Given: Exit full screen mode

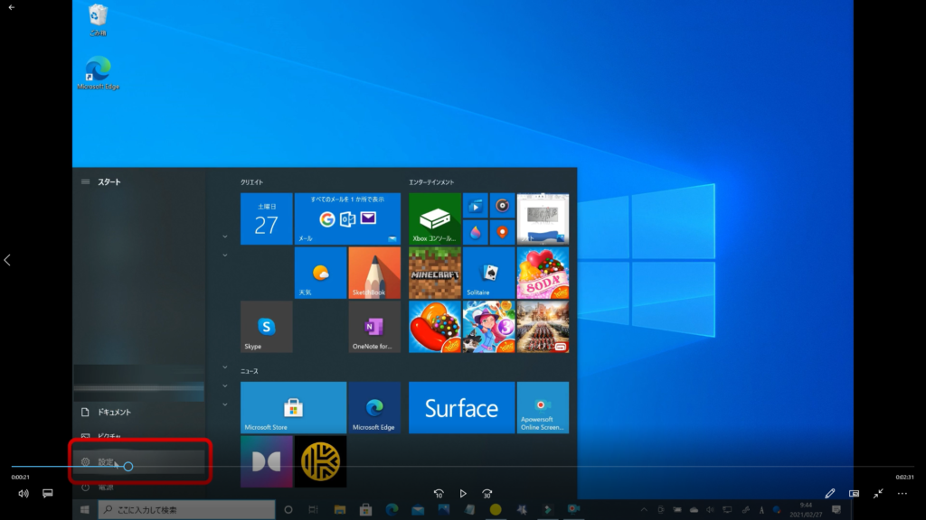Looking at the screenshot, I should pyautogui.click(x=878, y=494).
